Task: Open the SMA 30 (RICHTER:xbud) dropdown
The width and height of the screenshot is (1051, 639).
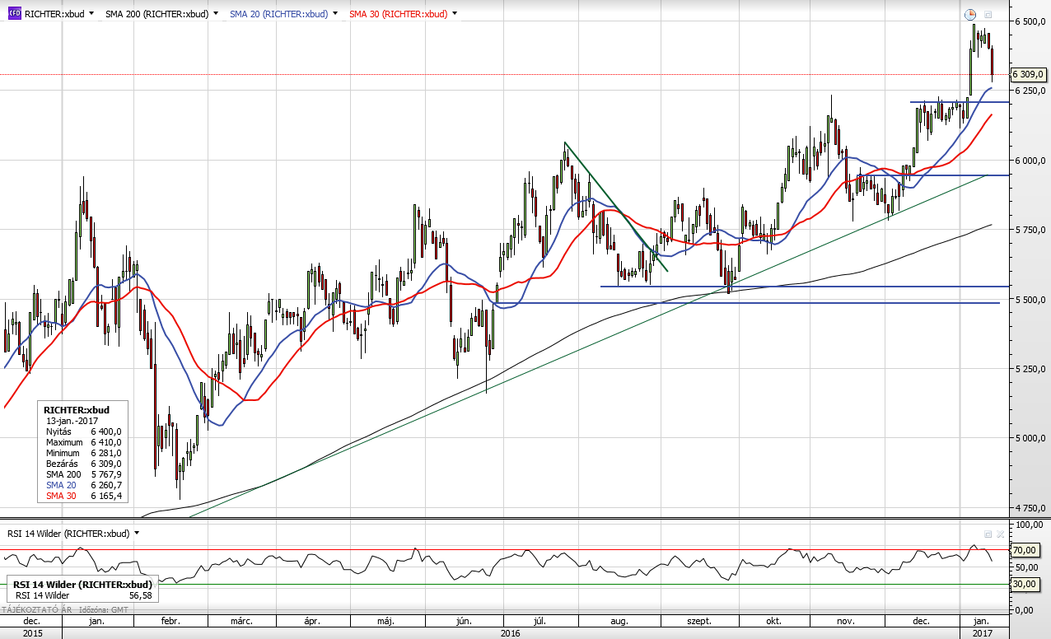Action: [x=455, y=14]
